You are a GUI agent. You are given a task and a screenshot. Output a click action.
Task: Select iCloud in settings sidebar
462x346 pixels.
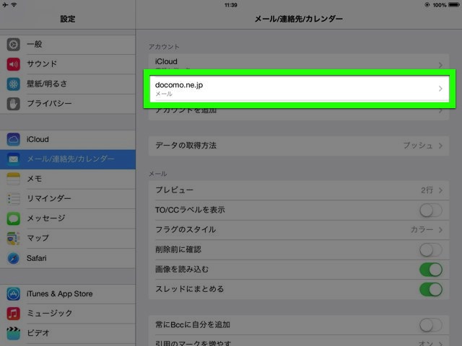pos(68,139)
